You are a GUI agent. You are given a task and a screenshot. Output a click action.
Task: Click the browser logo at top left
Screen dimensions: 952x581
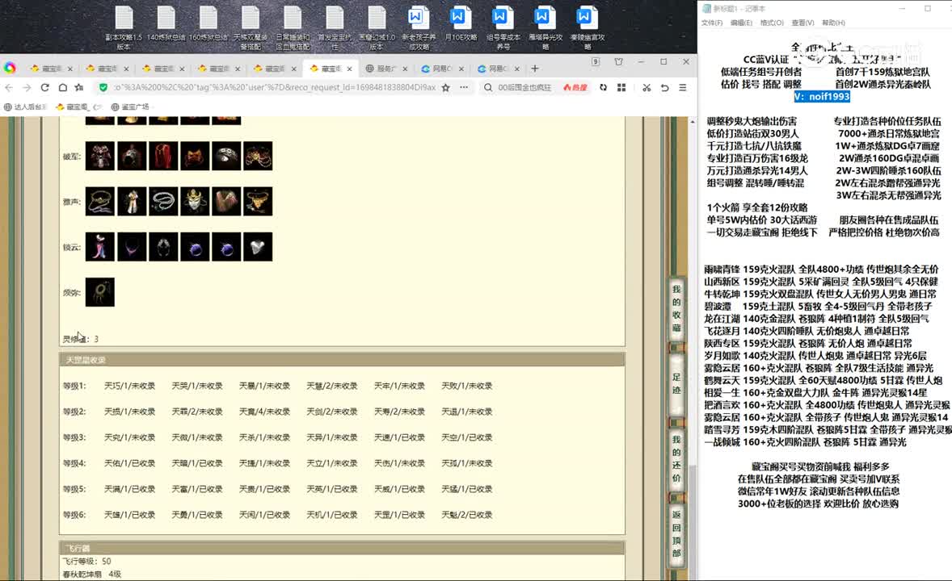pos(10,68)
